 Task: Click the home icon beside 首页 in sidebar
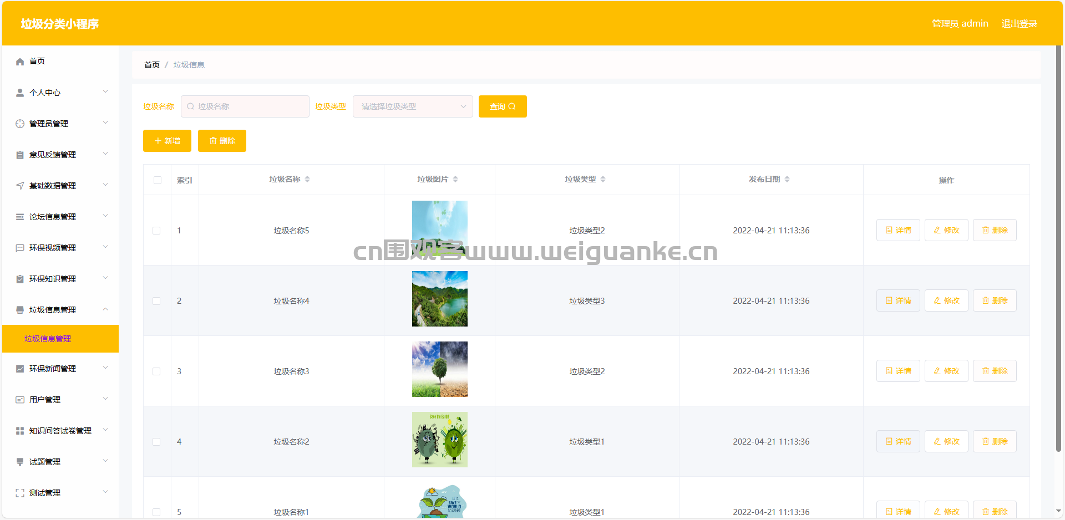click(20, 62)
